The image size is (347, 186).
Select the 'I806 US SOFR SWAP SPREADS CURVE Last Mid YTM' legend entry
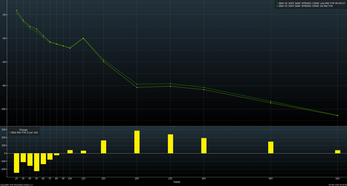pyautogui.click(x=312, y=3)
